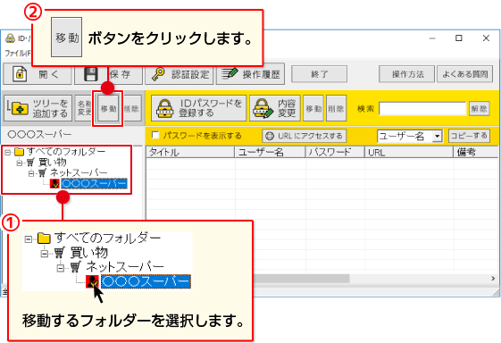501x343 pixels.
Task: Open 認証設定 with the key icon
Action: click(x=180, y=74)
